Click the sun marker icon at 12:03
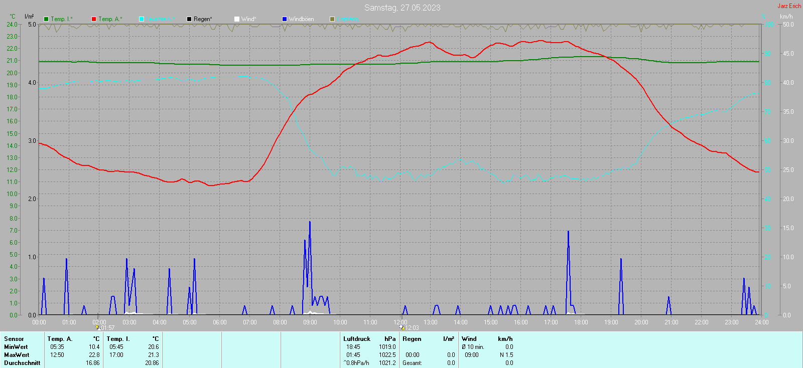The image size is (803, 368). (x=402, y=327)
